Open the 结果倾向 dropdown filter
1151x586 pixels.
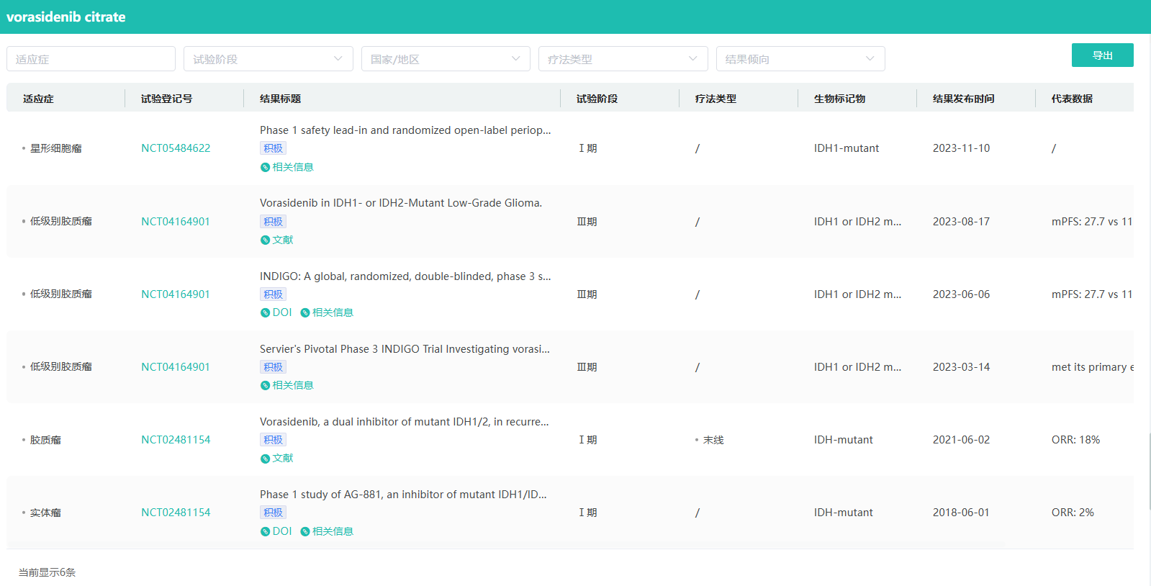click(x=800, y=59)
